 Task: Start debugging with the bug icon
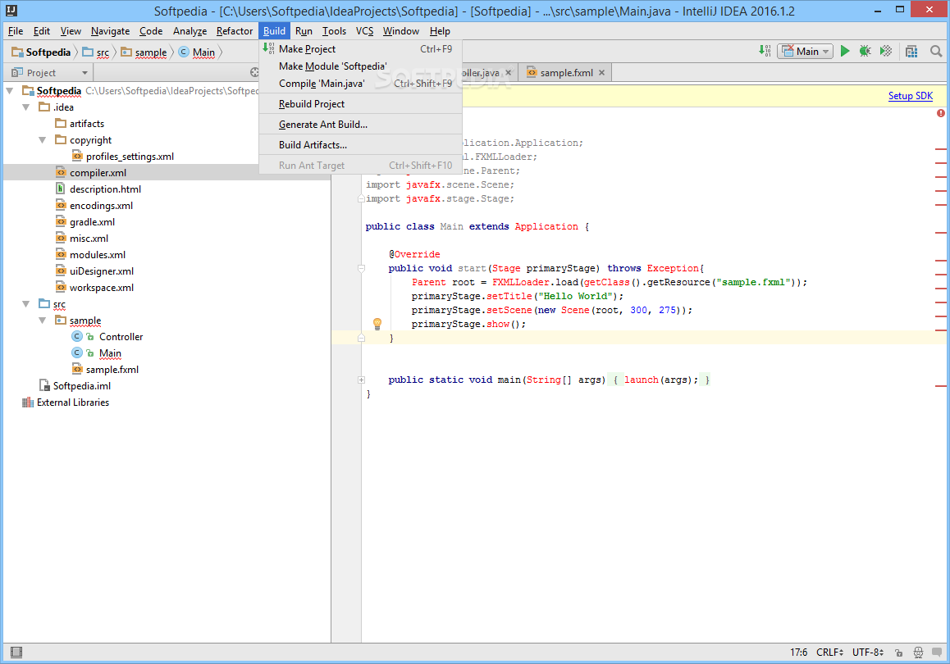coord(865,52)
